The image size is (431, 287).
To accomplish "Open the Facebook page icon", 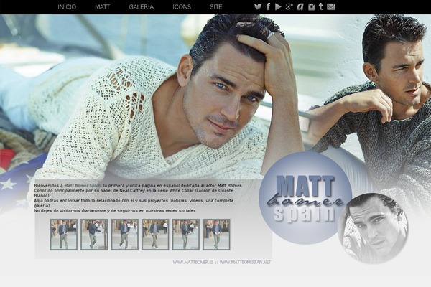I will point(268,6).
